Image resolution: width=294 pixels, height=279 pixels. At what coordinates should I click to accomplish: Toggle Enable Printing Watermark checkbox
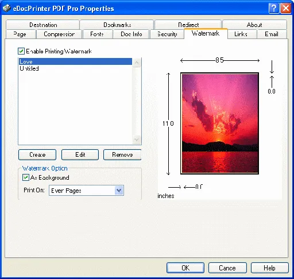pyautogui.click(x=21, y=51)
